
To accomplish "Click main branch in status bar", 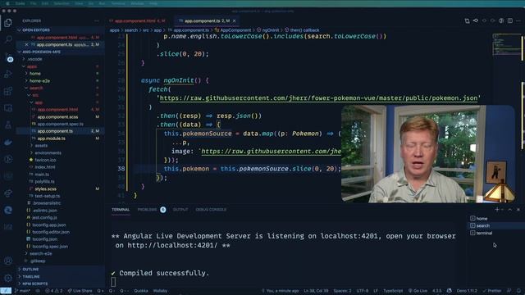I will [23, 291].
